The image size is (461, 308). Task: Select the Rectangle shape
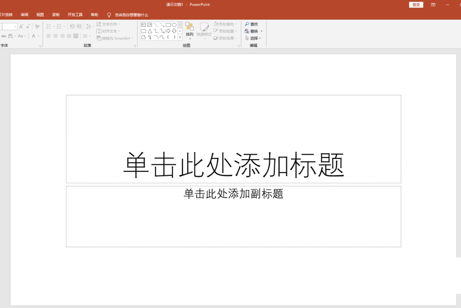168,25
